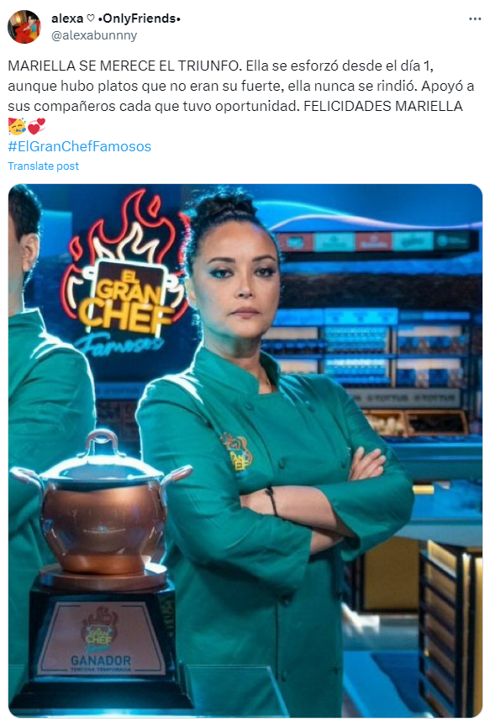The width and height of the screenshot is (490, 727).
Task: Click the copper pot trophy in photo
Action: (100, 505)
